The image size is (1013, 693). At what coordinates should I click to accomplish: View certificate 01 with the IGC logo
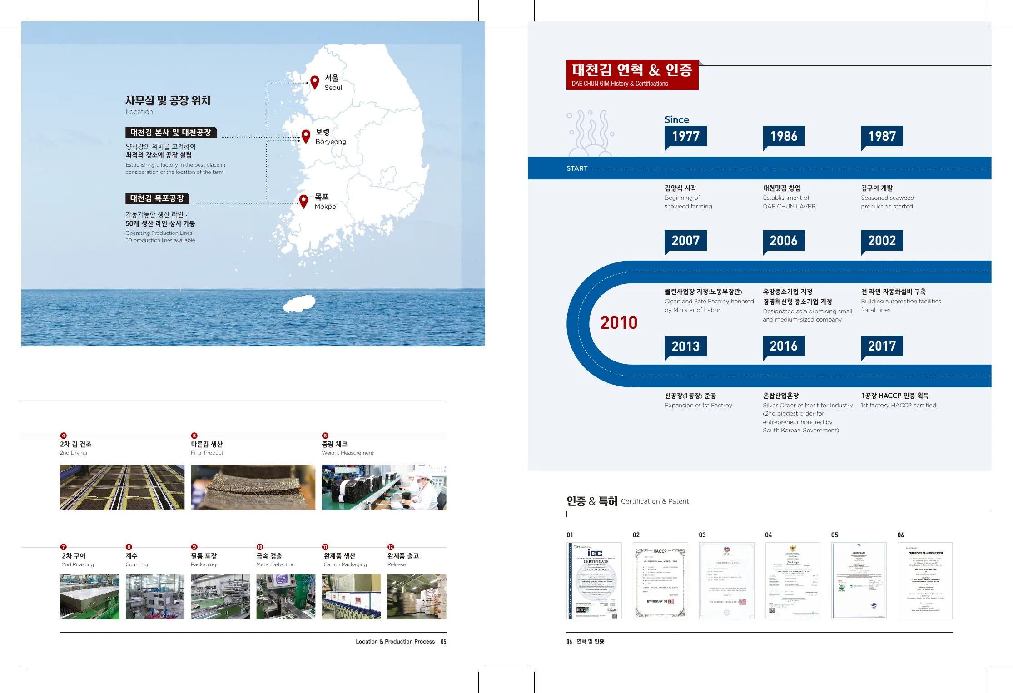click(x=594, y=580)
